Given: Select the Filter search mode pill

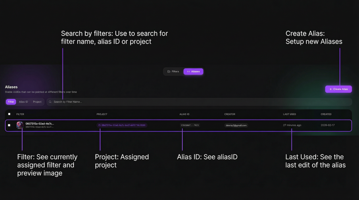Looking at the screenshot, I should (x=11, y=102).
